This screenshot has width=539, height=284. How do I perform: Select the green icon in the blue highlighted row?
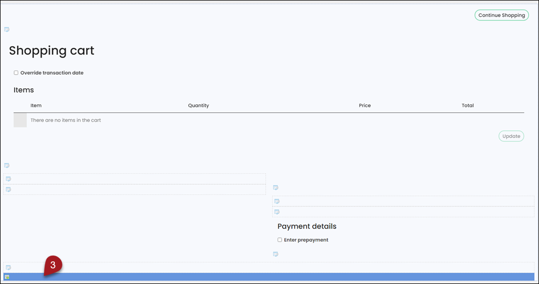pos(7,277)
